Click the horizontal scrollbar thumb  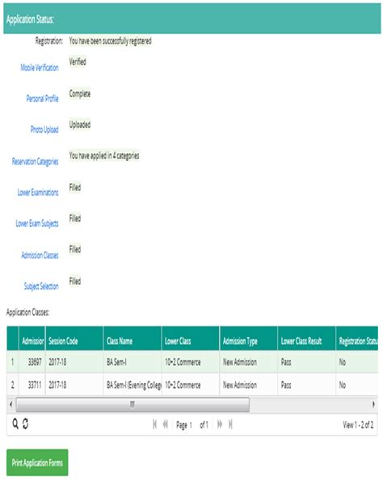tap(133, 405)
